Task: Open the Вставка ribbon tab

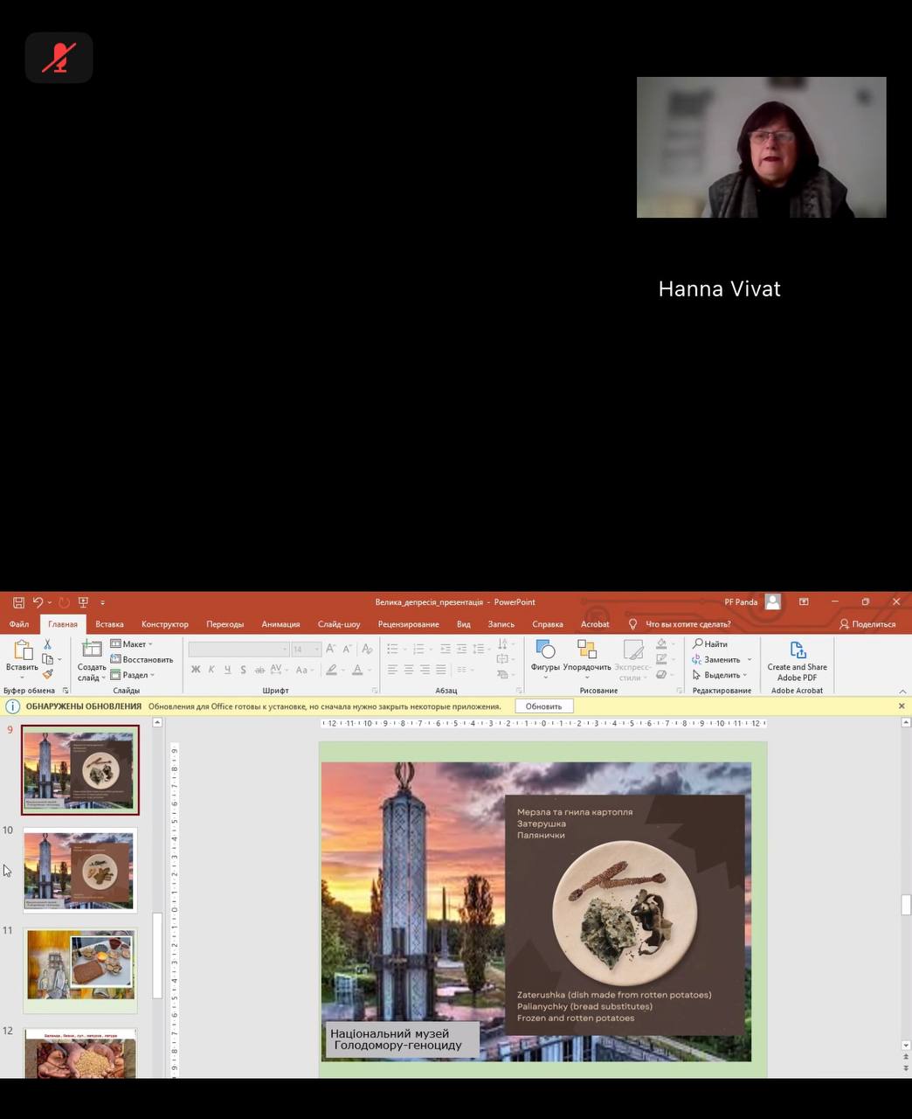Action: coord(109,624)
